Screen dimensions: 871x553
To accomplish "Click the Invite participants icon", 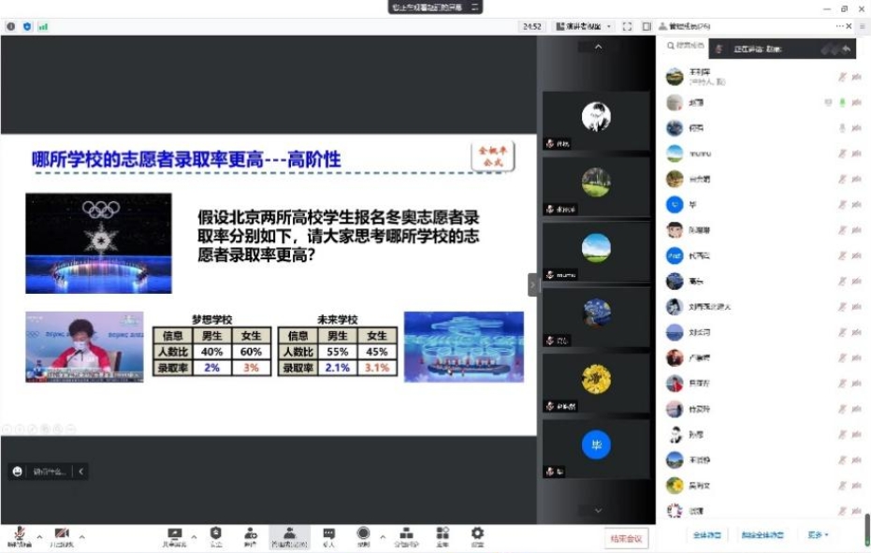I will [x=250, y=535].
